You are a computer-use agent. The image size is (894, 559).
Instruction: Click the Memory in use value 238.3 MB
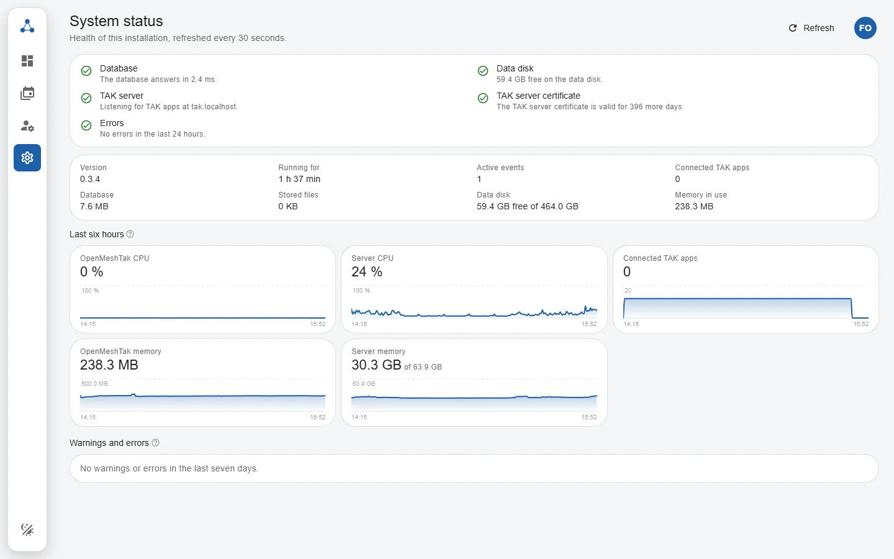point(694,206)
